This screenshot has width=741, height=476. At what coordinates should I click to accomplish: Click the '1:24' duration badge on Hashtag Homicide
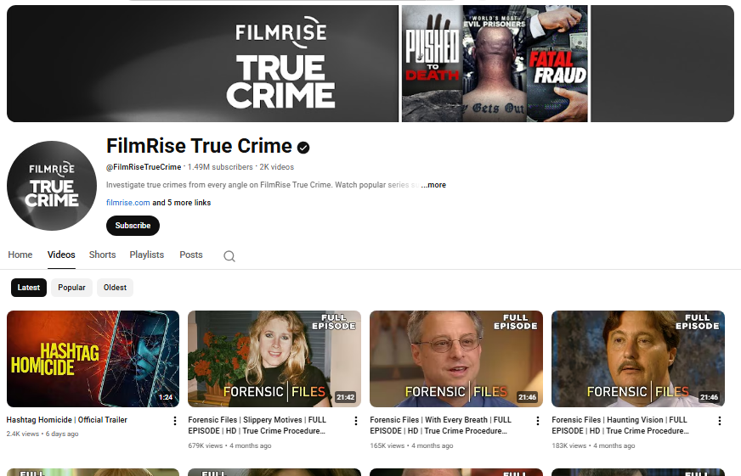pos(166,397)
